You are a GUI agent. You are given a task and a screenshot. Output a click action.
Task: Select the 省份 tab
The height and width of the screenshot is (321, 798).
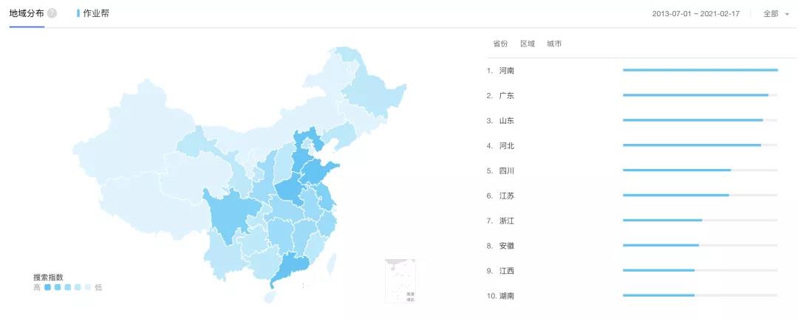500,44
